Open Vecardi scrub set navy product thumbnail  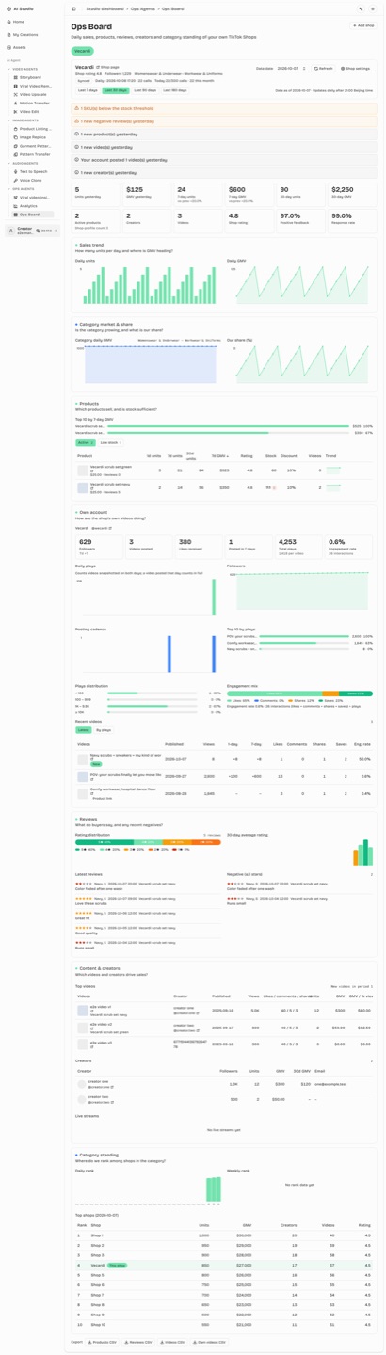[x=83, y=487]
